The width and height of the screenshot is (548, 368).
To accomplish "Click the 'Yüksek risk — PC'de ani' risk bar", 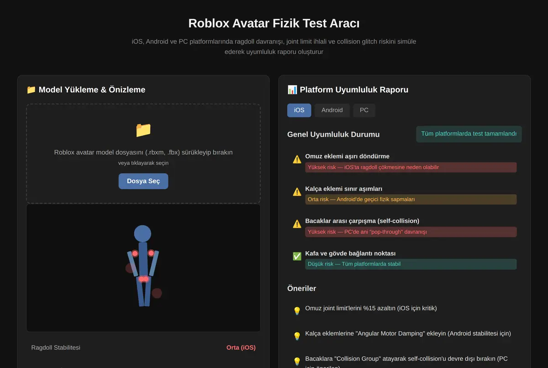I will (411, 232).
